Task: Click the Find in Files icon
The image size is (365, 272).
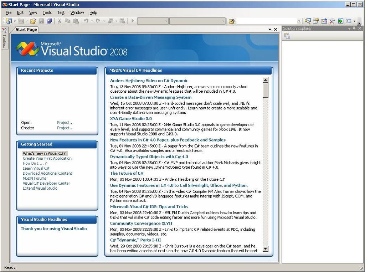Action: coord(231,21)
